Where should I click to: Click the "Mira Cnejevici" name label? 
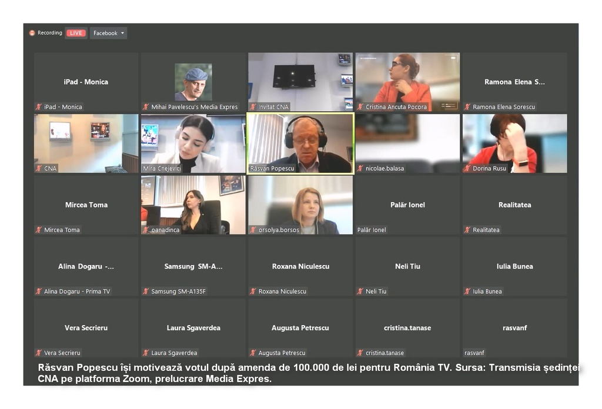[162, 169]
